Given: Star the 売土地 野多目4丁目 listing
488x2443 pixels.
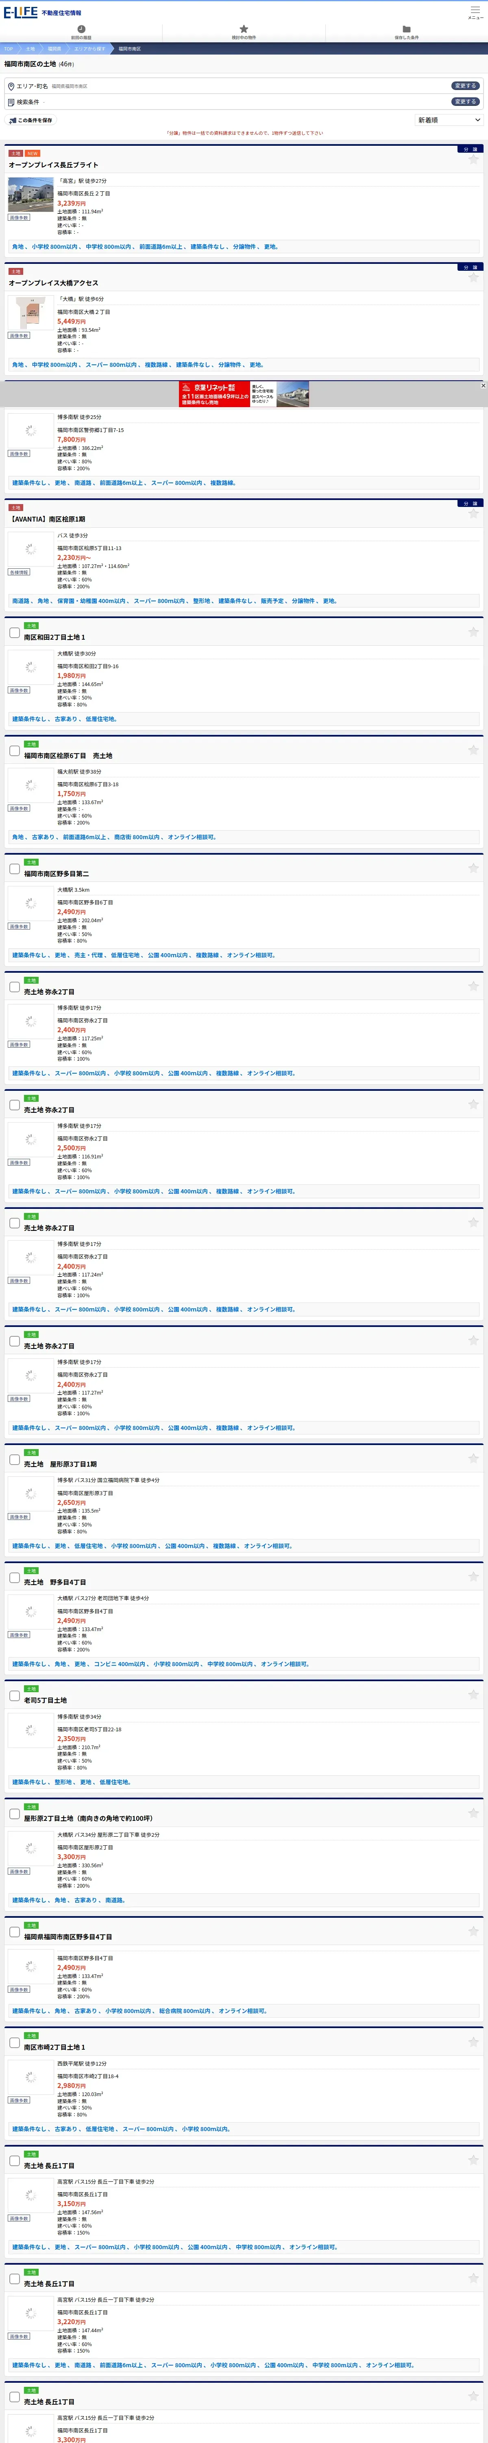Looking at the screenshot, I should point(474,1577).
